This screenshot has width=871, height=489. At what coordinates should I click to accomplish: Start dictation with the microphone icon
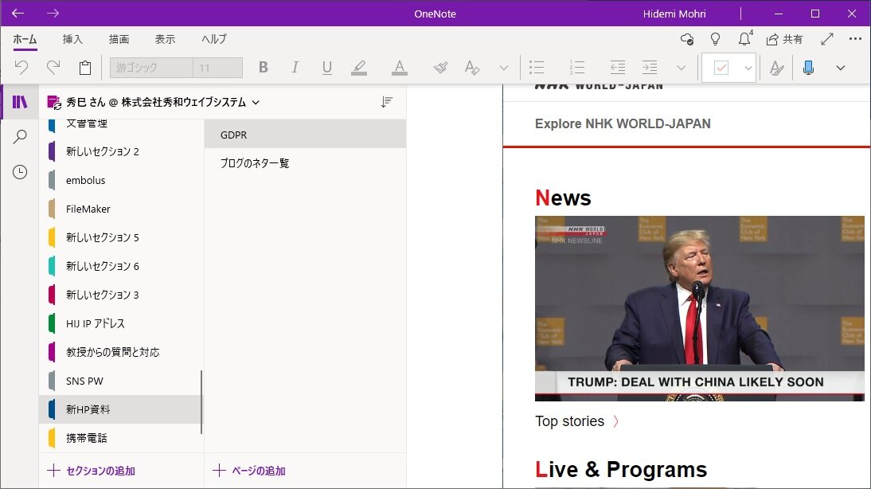[808, 68]
